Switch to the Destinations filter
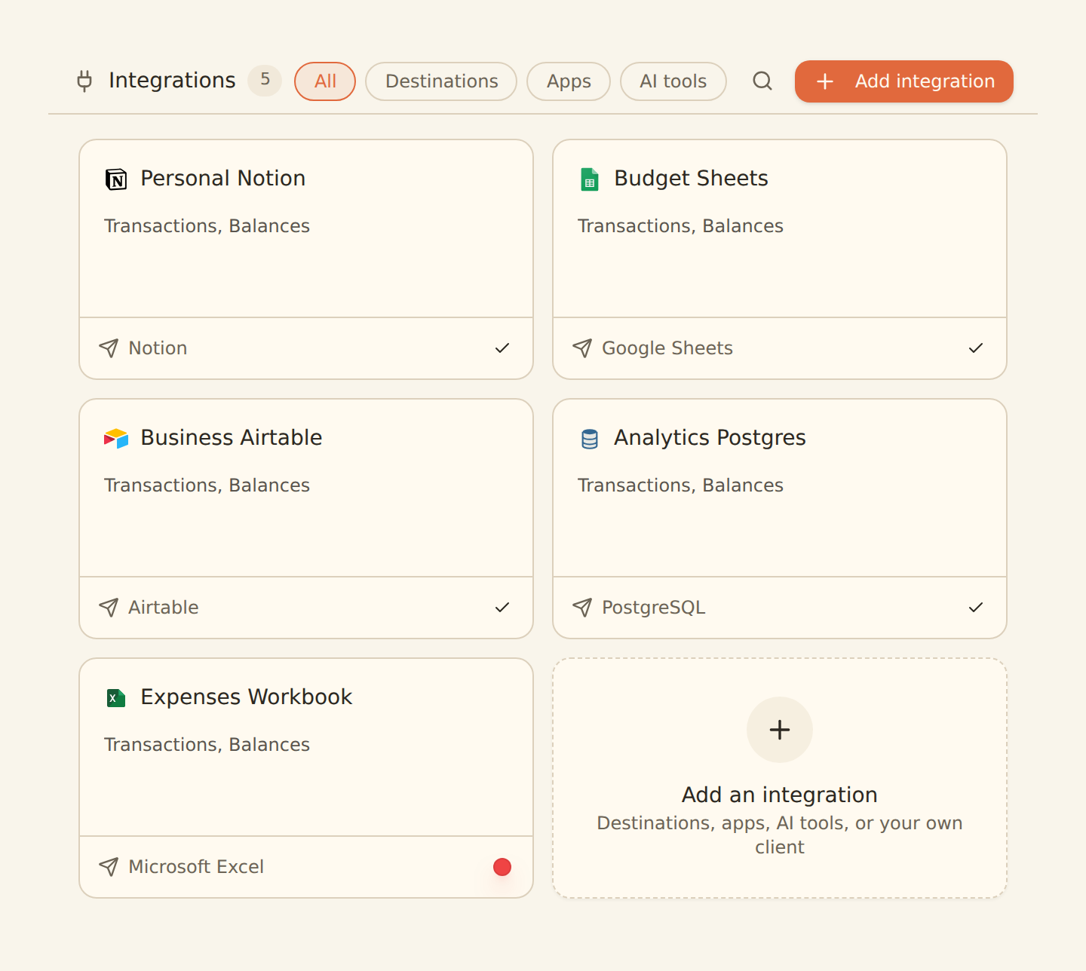 441,81
